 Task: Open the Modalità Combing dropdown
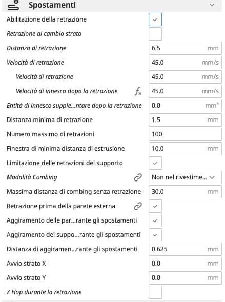185,177
